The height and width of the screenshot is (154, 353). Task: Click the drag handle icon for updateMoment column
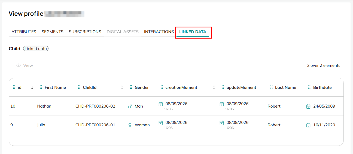(223, 87)
